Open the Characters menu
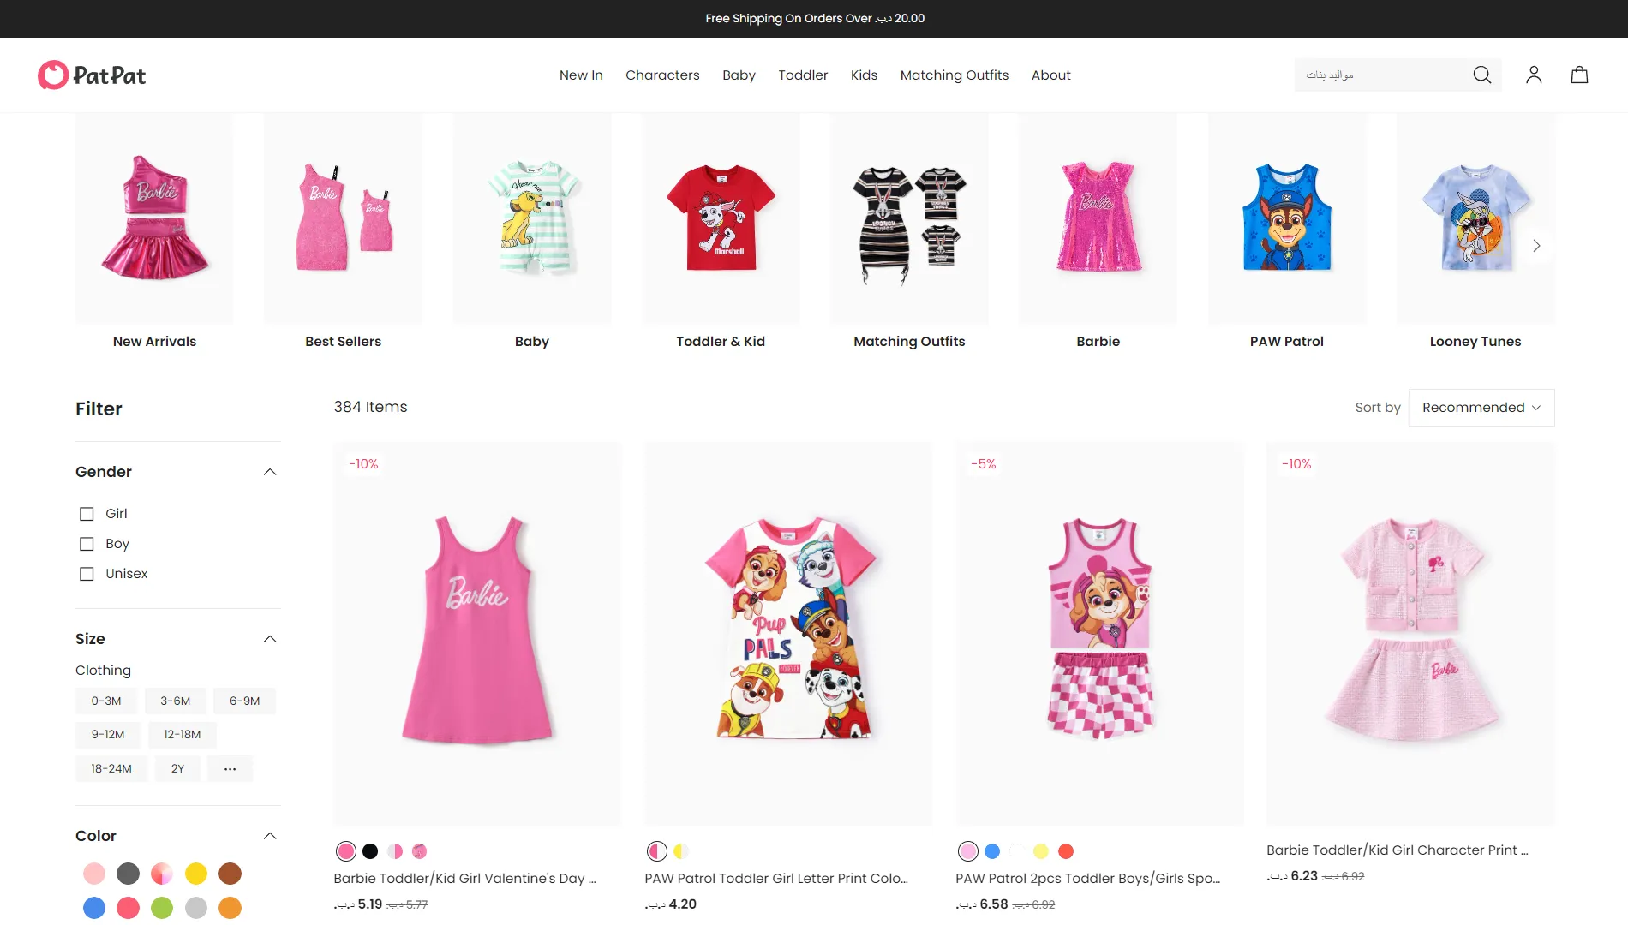The image size is (1628, 925). (662, 75)
